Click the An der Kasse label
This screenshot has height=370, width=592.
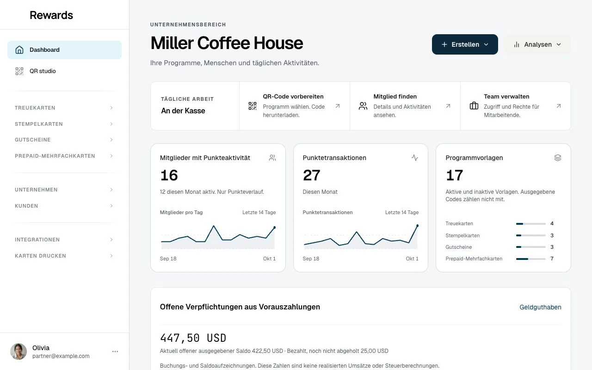183,111
